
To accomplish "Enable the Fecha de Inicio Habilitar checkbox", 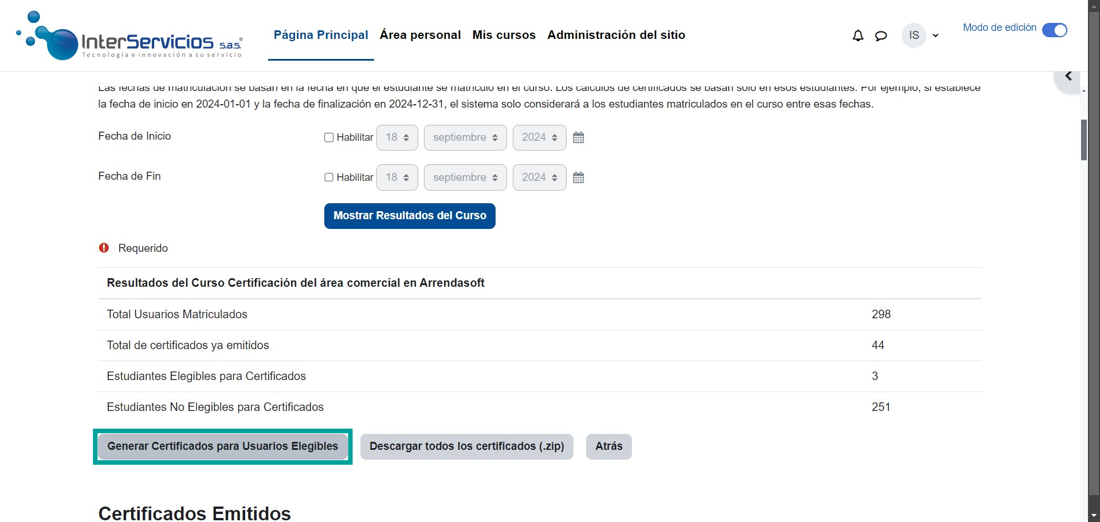I will tap(329, 137).
